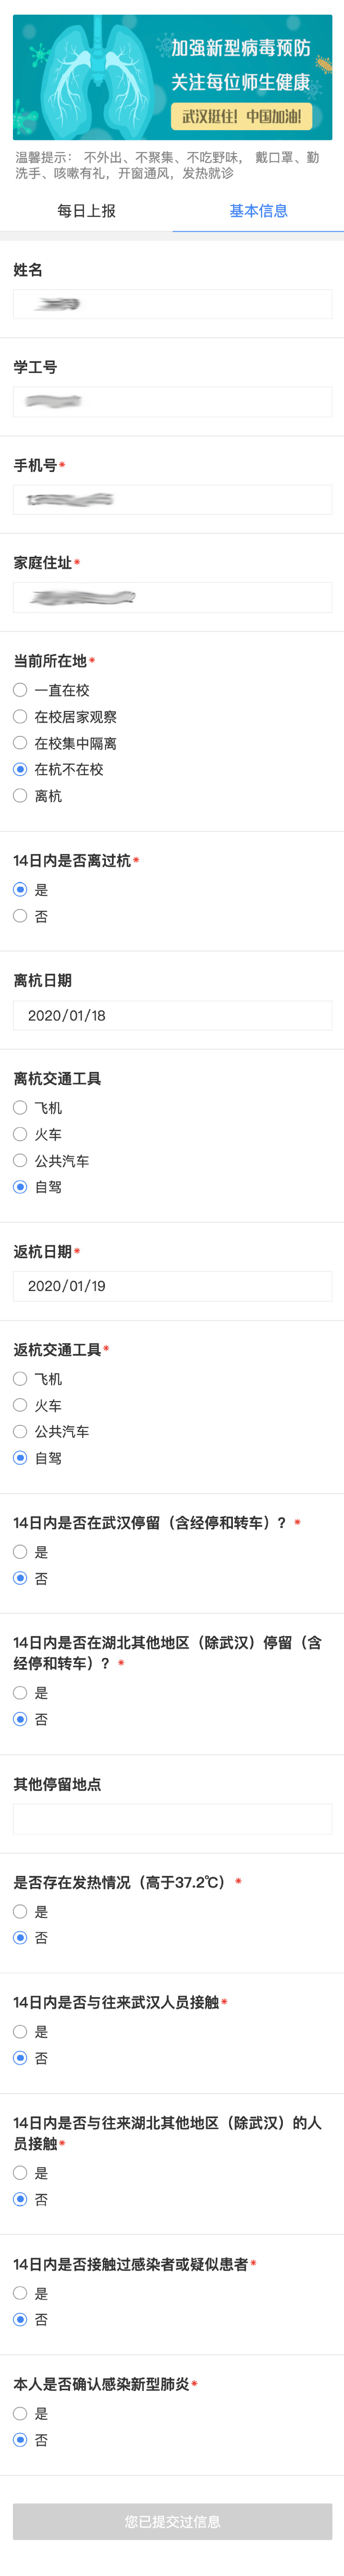Click the 其他停留地点 text field
Screen dimensions: 344x2576
point(172,1818)
